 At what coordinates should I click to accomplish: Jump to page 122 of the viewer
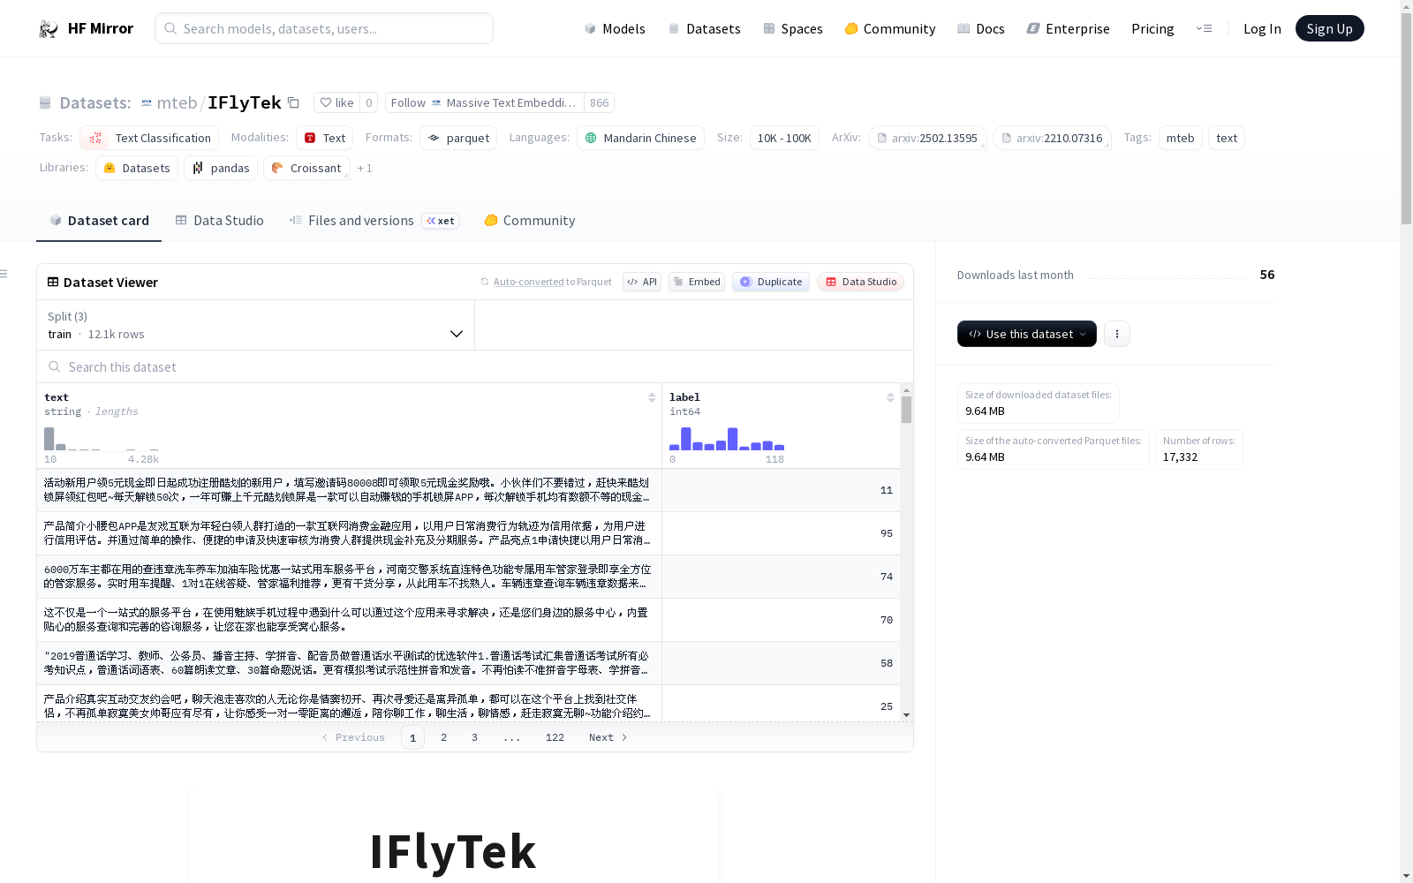click(555, 737)
